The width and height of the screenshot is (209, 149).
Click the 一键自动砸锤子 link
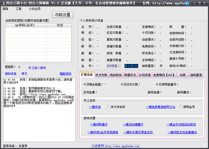click(133, 125)
